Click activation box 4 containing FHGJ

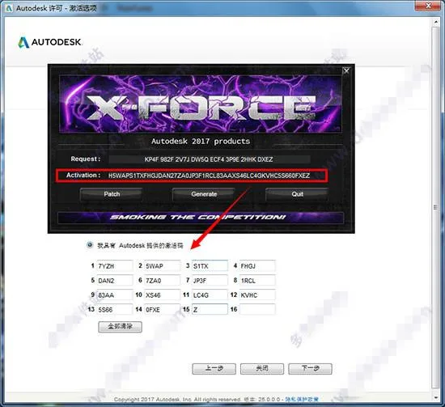257,266
